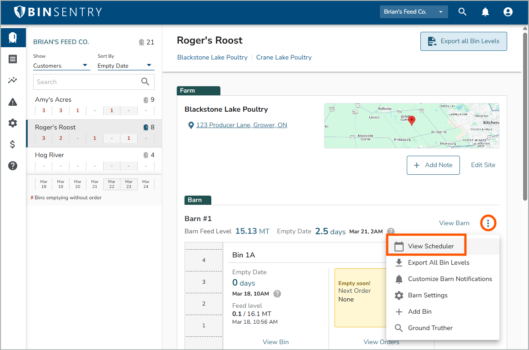Open the billing dollar sidebar icon
Viewport: 529px width, 350px height.
[x=13, y=144]
